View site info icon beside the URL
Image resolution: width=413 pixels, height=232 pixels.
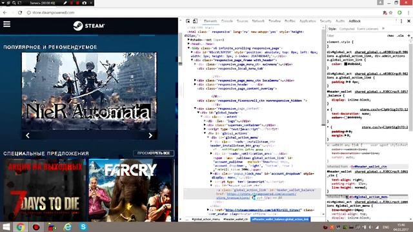(x=28, y=12)
